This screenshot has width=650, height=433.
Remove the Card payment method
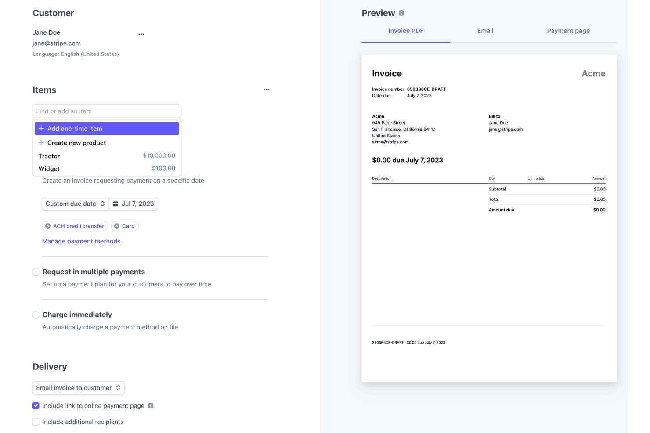tap(117, 226)
